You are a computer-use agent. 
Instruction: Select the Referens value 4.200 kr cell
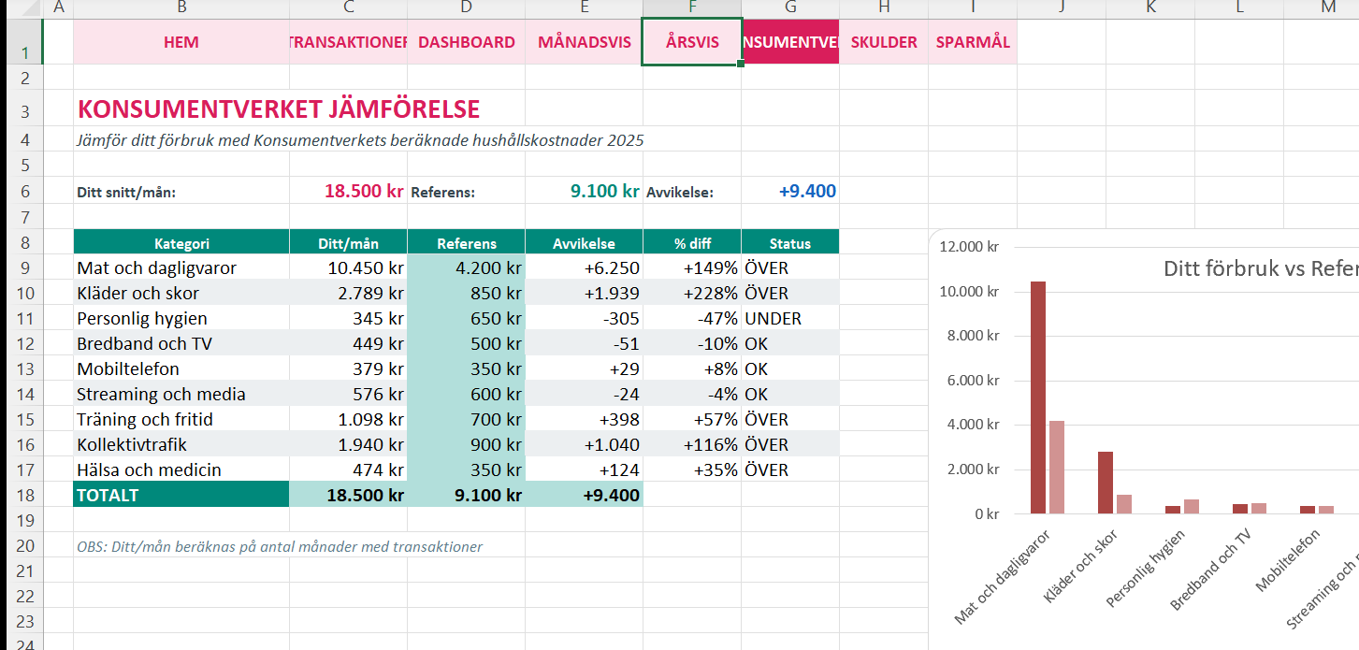tap(466, 268)
